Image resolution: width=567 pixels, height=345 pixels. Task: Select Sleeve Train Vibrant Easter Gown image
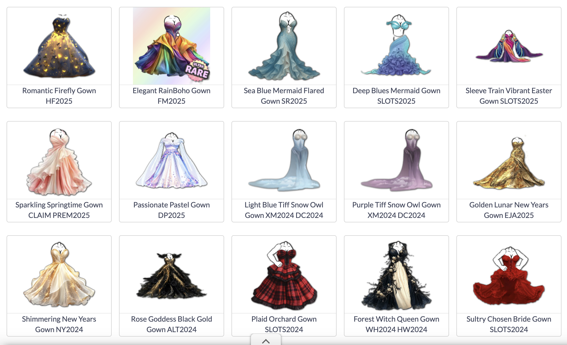point(509,46)
